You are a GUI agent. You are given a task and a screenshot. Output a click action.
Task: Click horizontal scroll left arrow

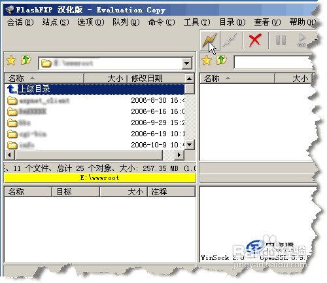click(x=9, y=155)
